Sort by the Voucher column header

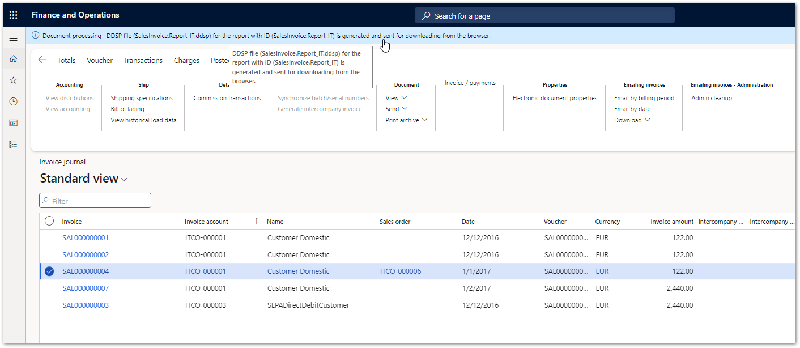pyautogui.click(x=555, y=222)
